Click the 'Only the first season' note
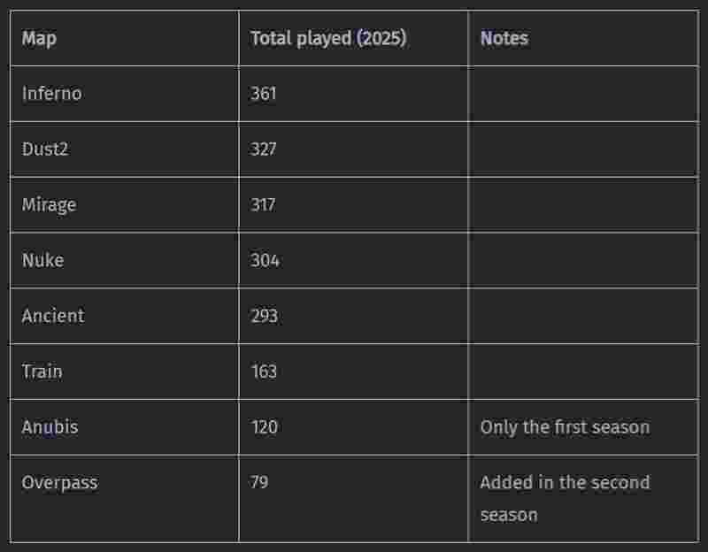 pyautogui.click(x=565, y=427)
